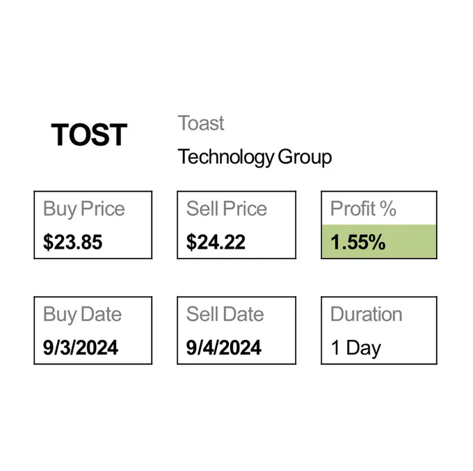Select the Buy Price label
473x471 pixels.
(84, 209)
